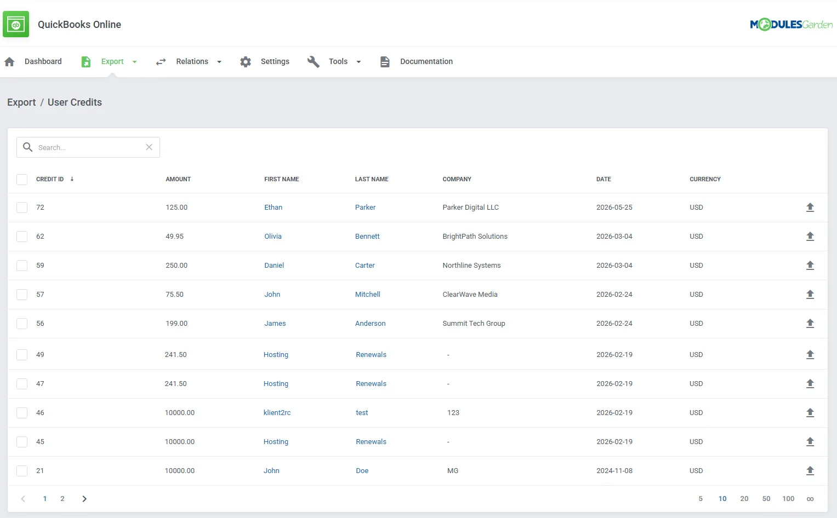This screenshot has width=837, height=518.
Task: Check the box for credit ID 47
Action: (22, 384)
